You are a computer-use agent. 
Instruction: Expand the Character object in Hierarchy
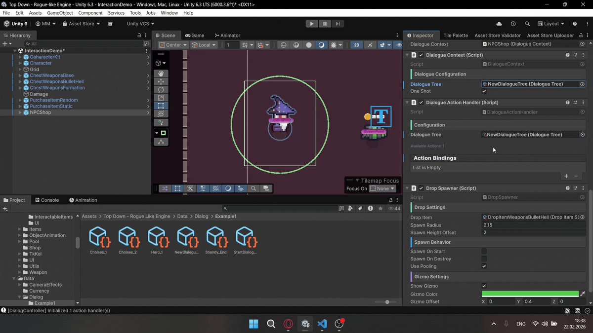(20, 63)
